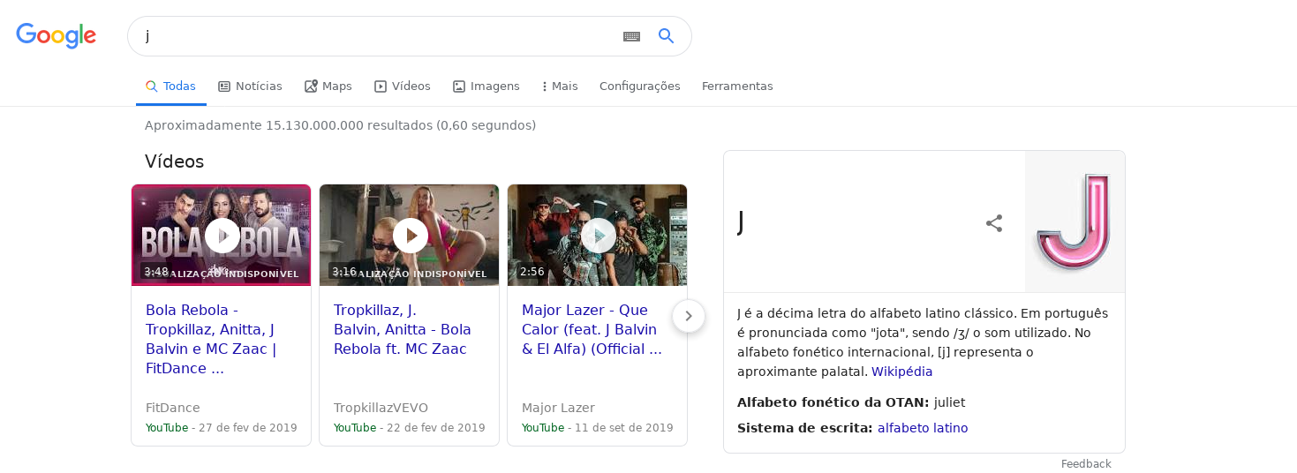Open the on-screen keyboard input tool
The image size is (1297, 473).
(x=631, y=36)
